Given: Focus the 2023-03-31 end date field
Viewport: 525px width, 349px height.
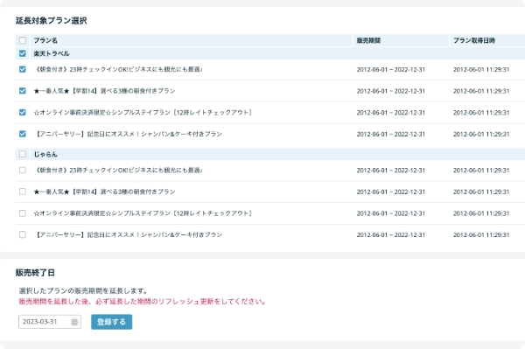Looking at the screenshot, I should click(x=50, y=322).
